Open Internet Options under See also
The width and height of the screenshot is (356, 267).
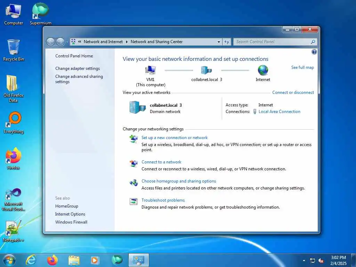tap(70, 214)
